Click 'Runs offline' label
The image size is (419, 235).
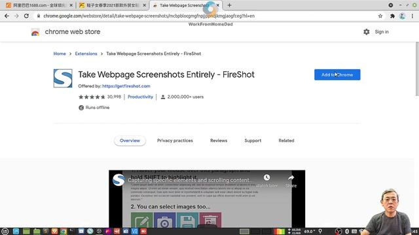(x=98, y=108)
